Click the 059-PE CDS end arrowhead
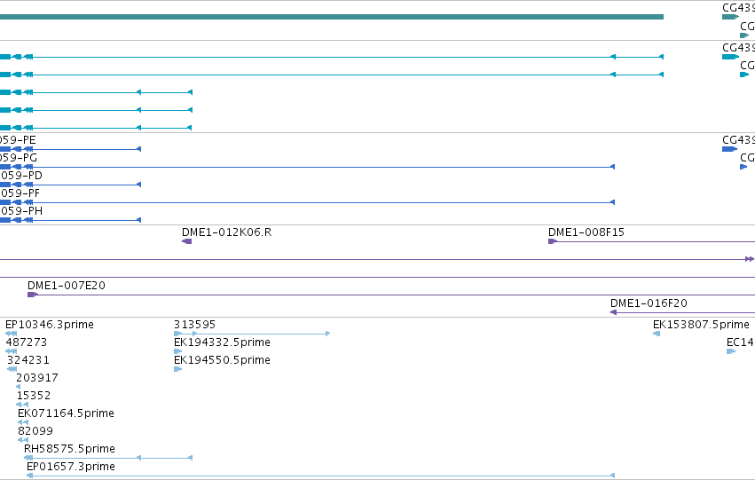Screen dimensions: 755x480 138,149
